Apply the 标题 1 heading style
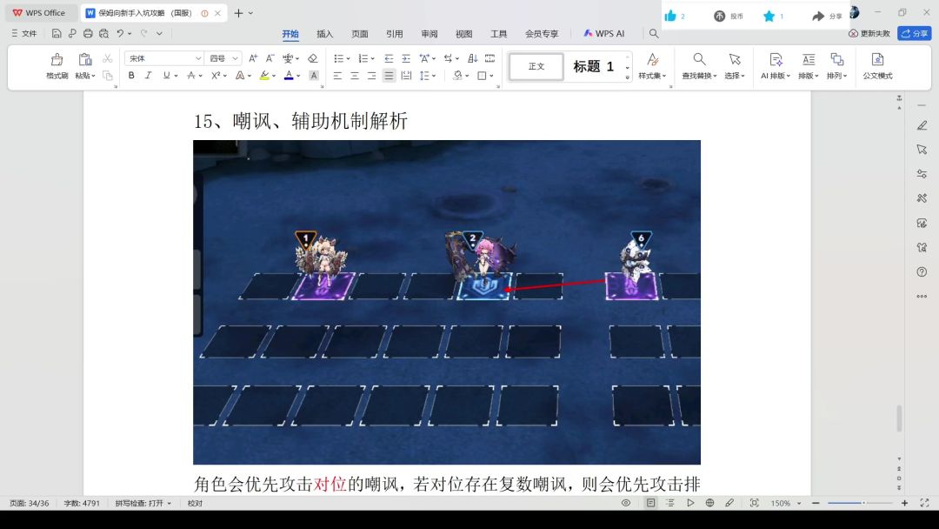 coord(594,66)
